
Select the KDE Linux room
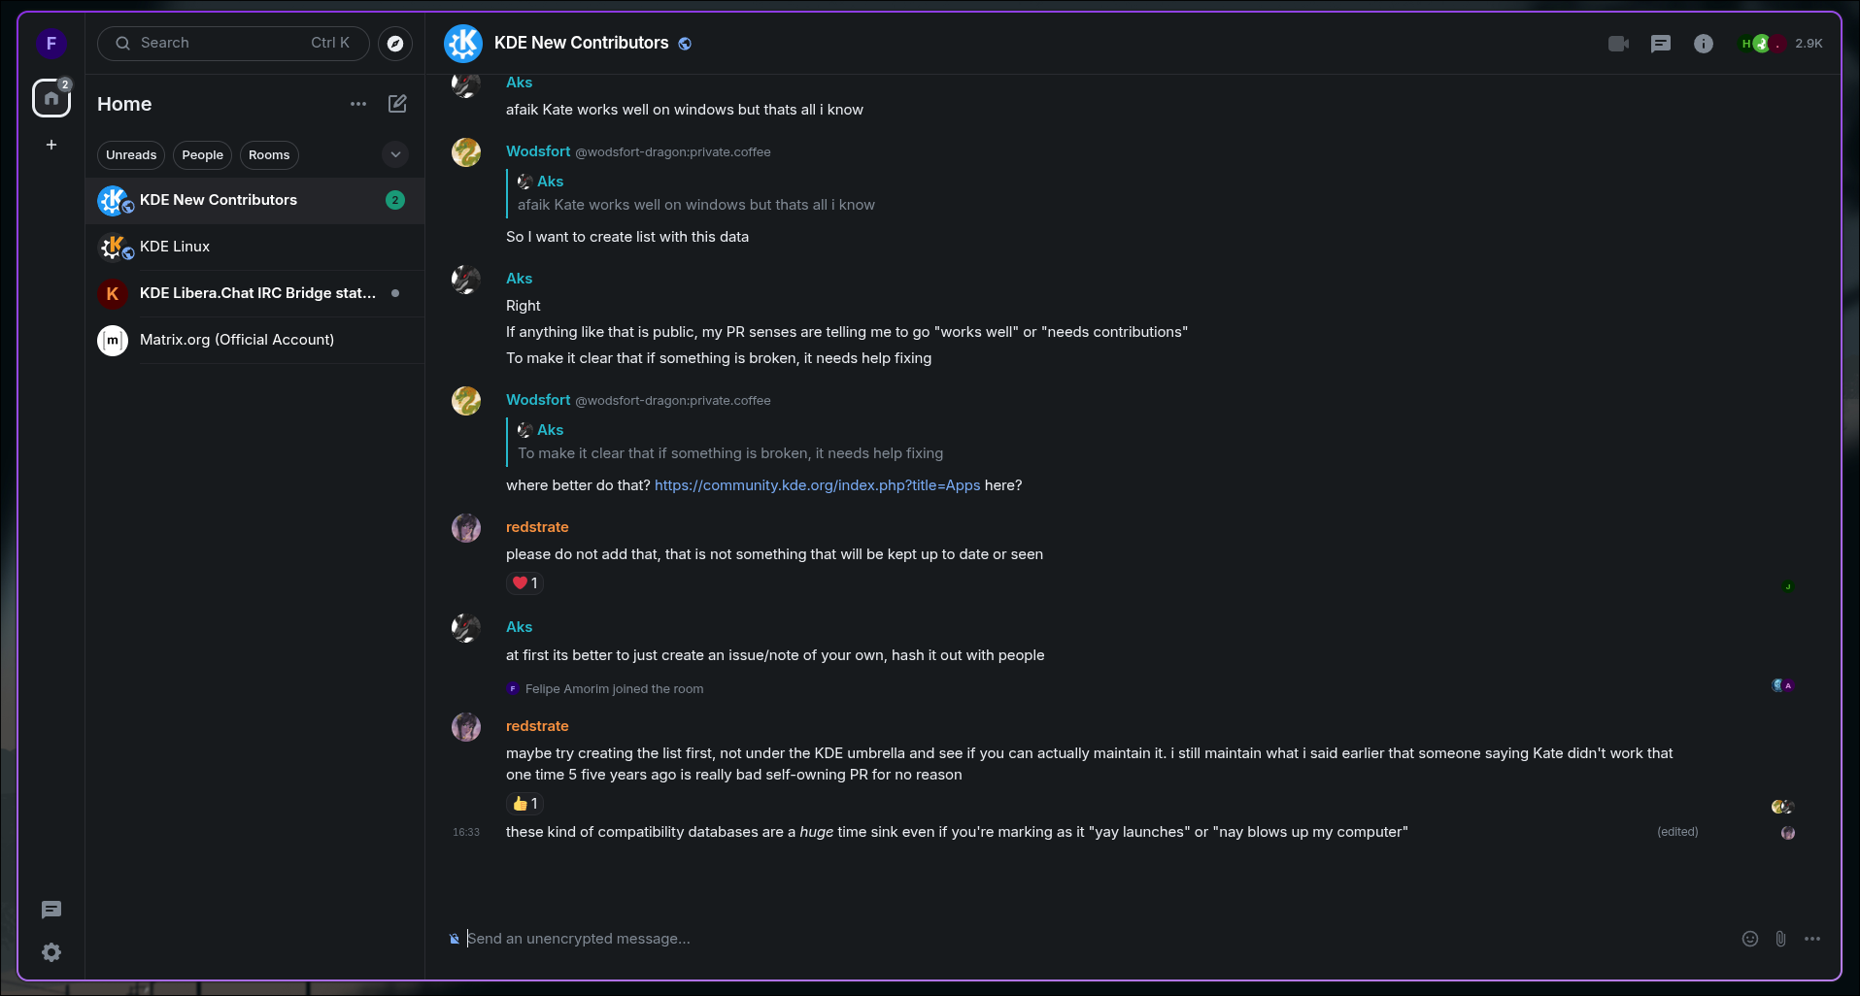175,247
